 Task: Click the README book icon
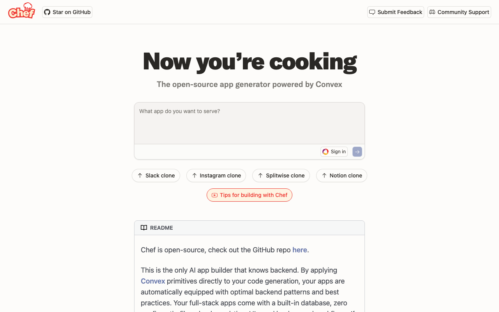coord(144,228)
